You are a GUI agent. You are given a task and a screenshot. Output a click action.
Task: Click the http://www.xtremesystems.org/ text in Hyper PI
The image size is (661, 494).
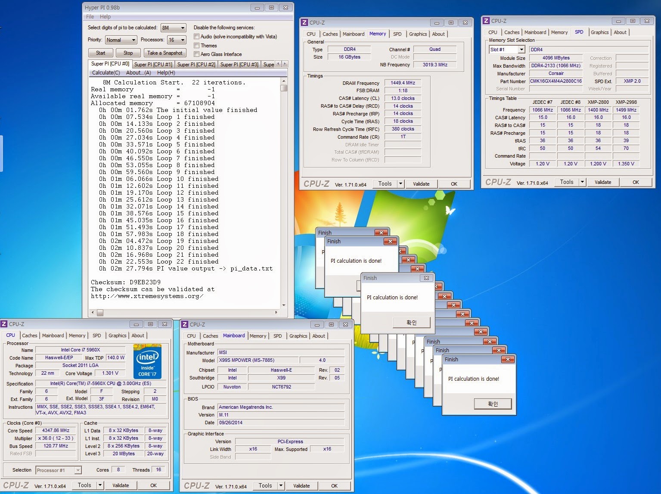coord(147,296)
